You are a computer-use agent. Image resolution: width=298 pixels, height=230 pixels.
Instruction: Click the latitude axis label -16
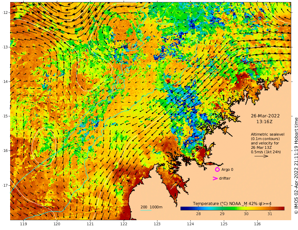(5, 151)
